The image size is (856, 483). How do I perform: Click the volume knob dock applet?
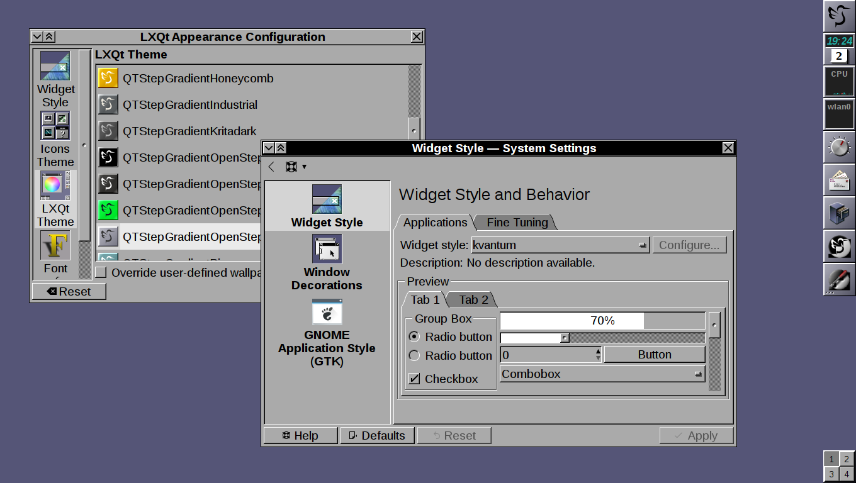click(x=839, y=147)
